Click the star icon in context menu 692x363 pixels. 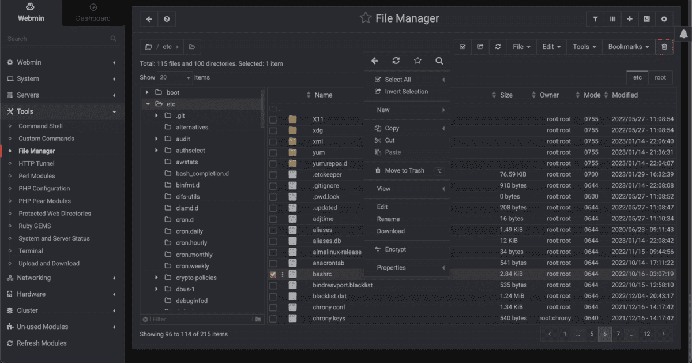(x=418, y=61)
